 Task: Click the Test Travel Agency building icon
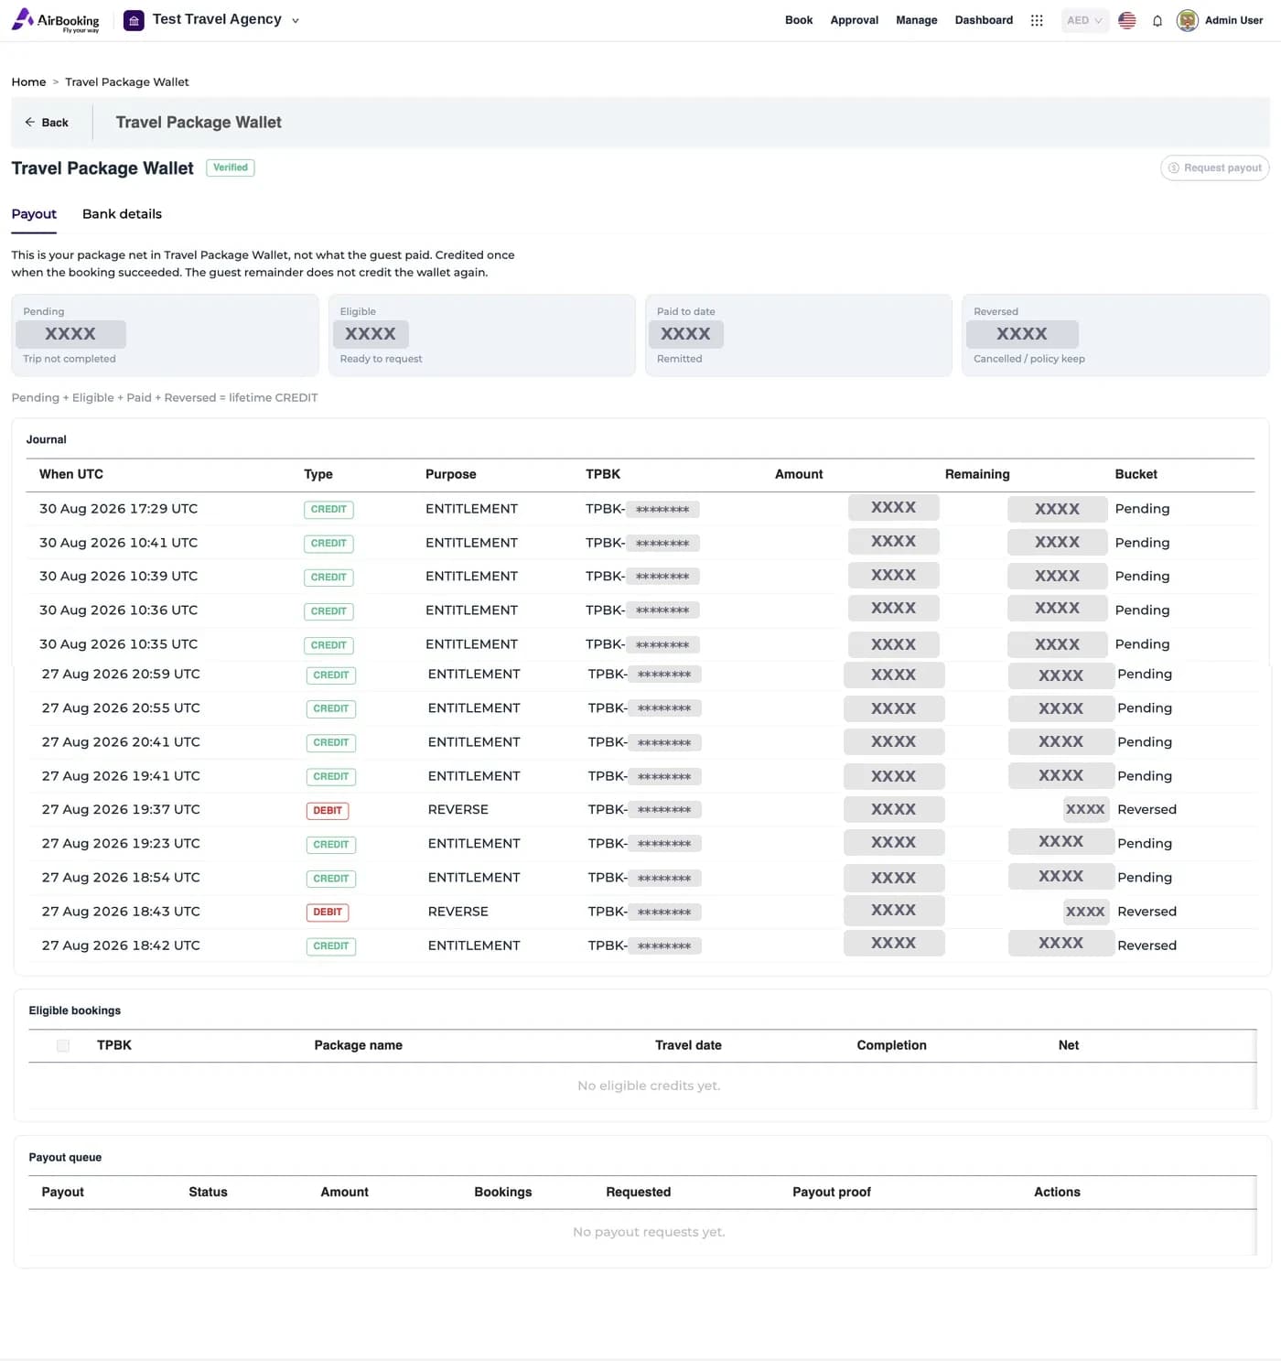134,20
